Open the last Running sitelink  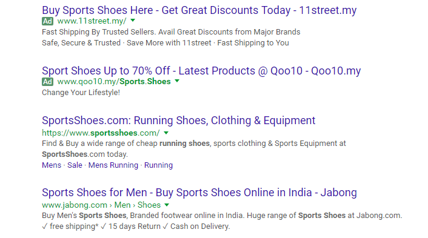tap(158, 165)
